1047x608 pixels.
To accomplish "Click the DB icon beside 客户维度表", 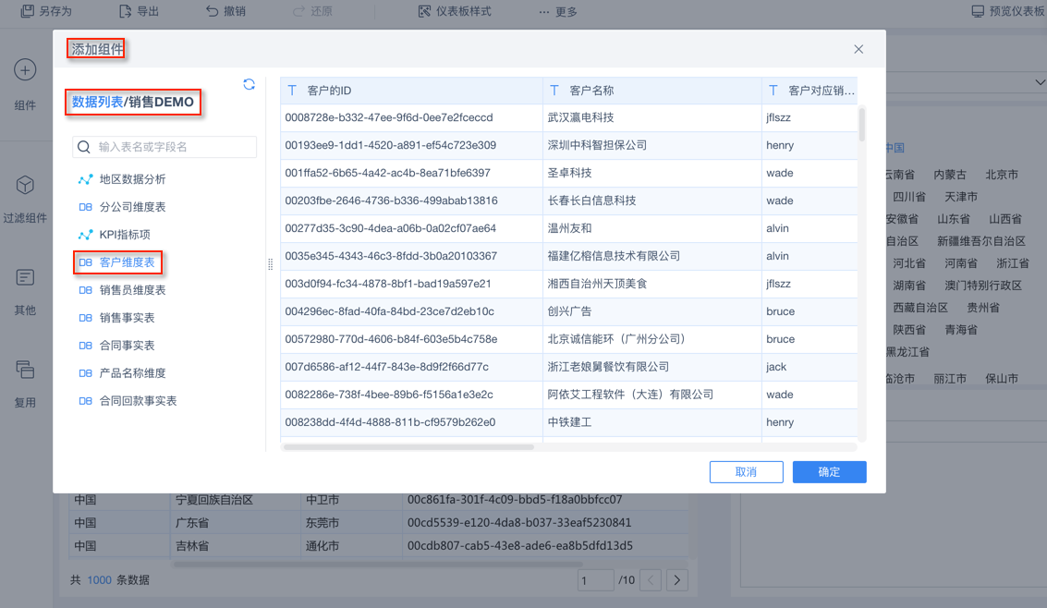I will click(85, 262).
